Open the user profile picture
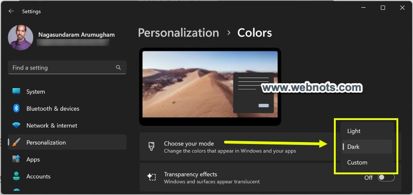 pos(21,37)
